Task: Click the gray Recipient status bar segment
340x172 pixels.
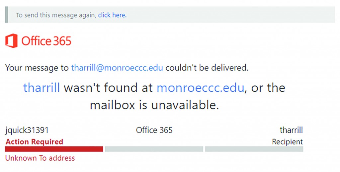Action: coord(254,149)
